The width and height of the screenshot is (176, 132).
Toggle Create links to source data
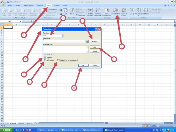[58, 60]
